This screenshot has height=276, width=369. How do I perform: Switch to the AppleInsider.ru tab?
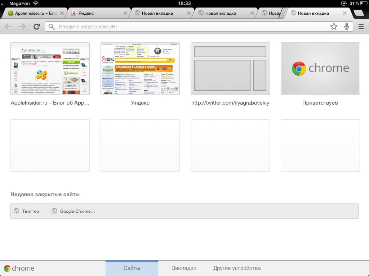click(34, 13)
